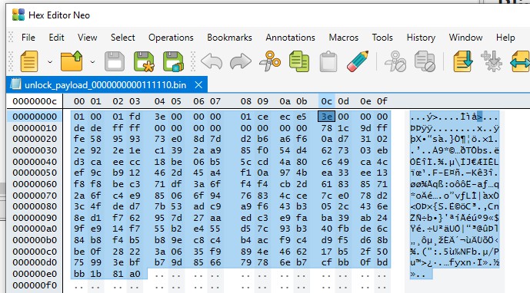Click the disabled copy-special documents icon
The width and height of the screenshot is (530, 293).
(x=425, y=61)
